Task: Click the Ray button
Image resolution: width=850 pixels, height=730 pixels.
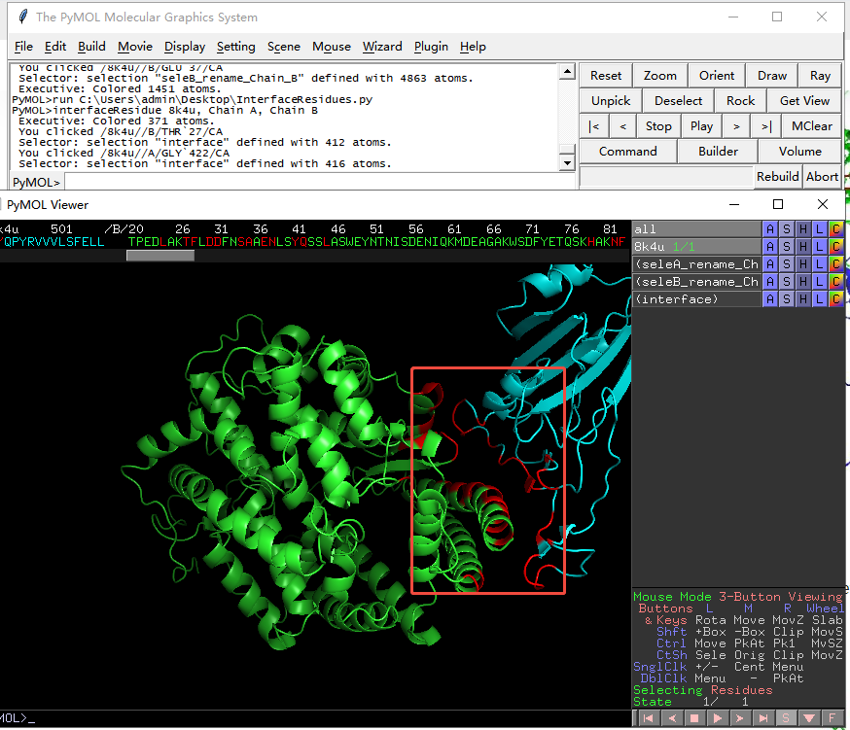Action: (820, 76)
